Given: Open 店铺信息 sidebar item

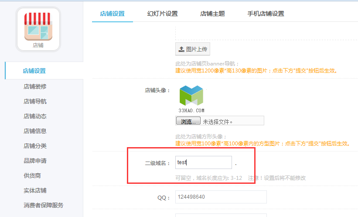Looking at the screenshot, I should coord(35,131).
